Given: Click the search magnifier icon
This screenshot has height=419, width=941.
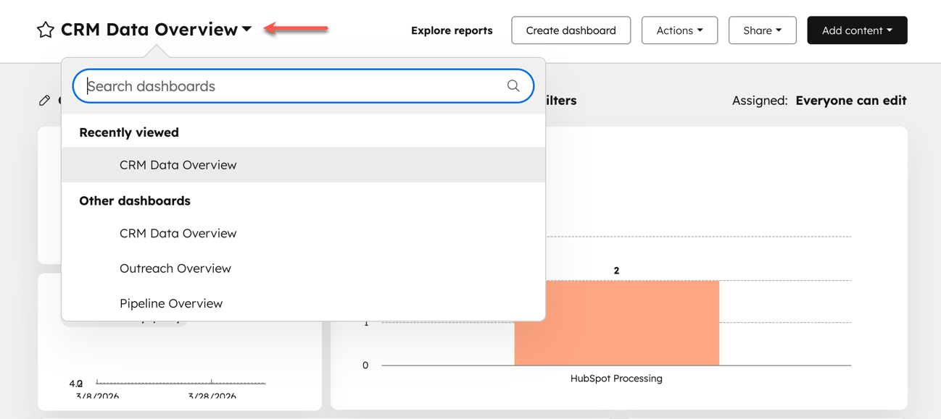Looking at the screenshot, I should coord(513,86).
